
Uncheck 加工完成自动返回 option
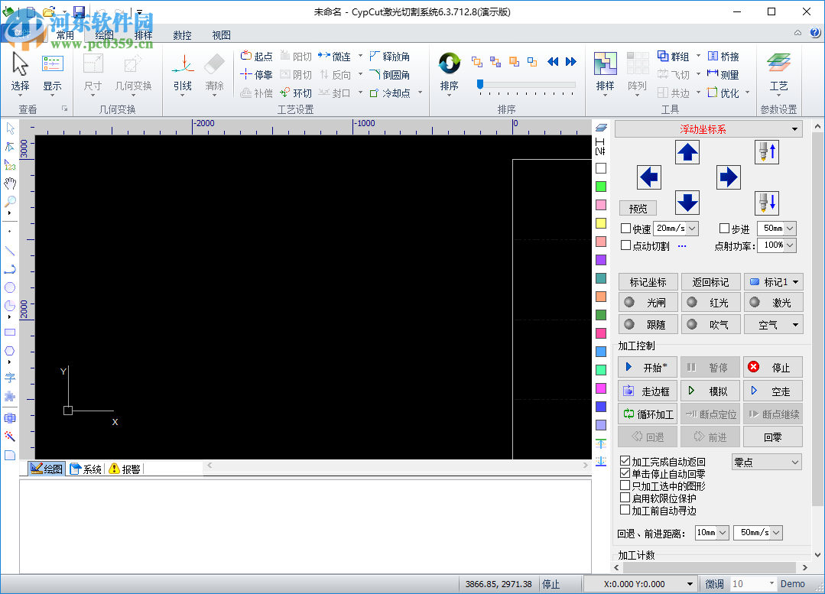coord(625,461)
